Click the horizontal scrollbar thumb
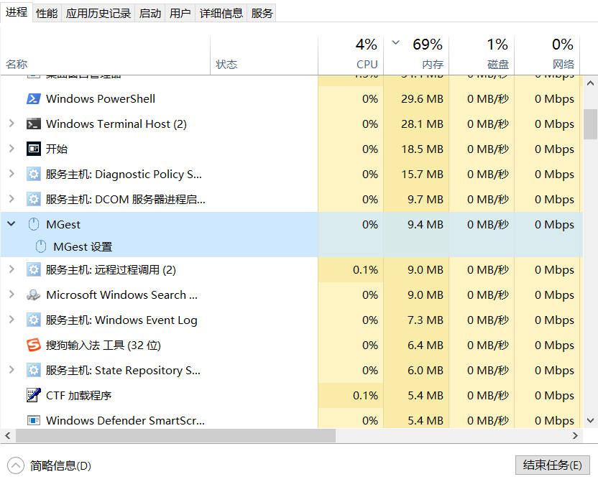The image size is (598, 487). coord(175,435)
